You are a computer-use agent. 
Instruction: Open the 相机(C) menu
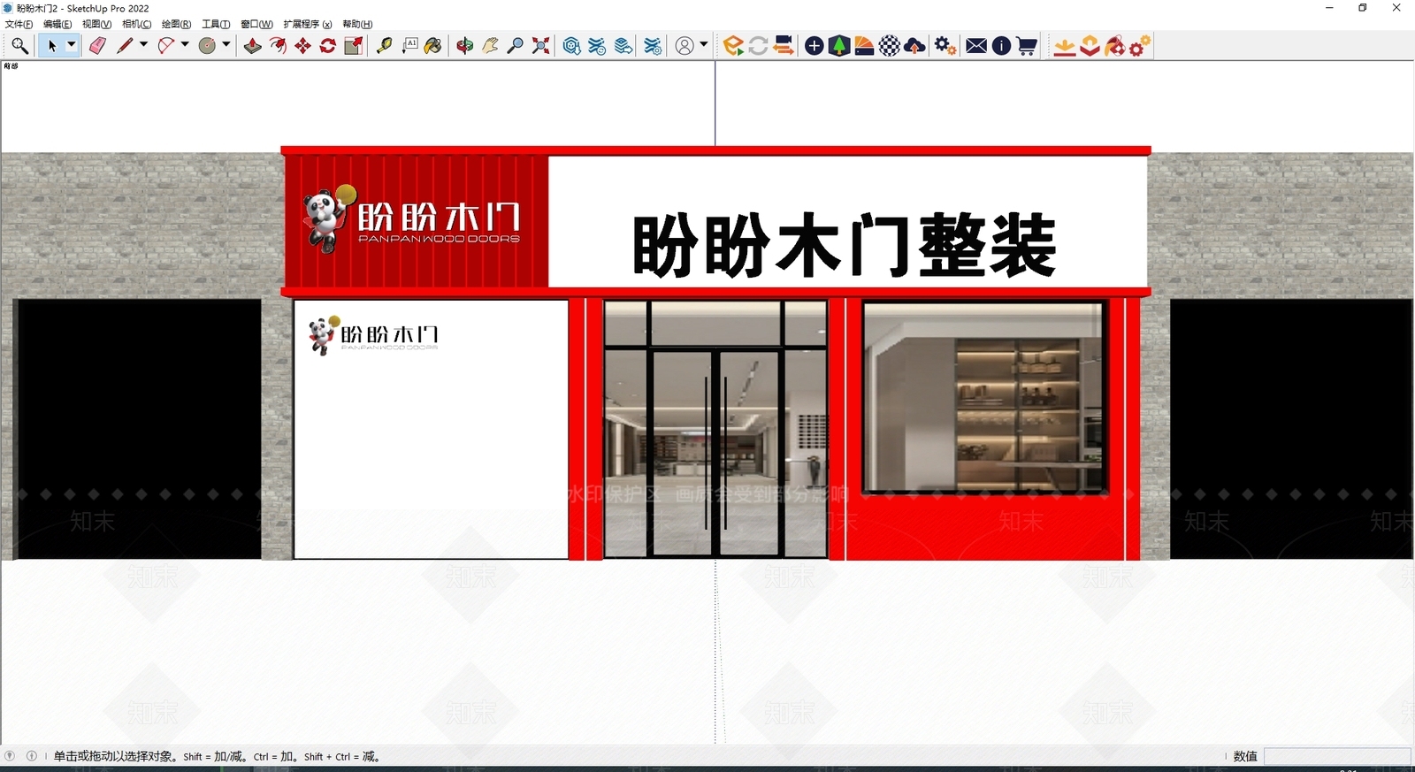(x=136, y=24)
